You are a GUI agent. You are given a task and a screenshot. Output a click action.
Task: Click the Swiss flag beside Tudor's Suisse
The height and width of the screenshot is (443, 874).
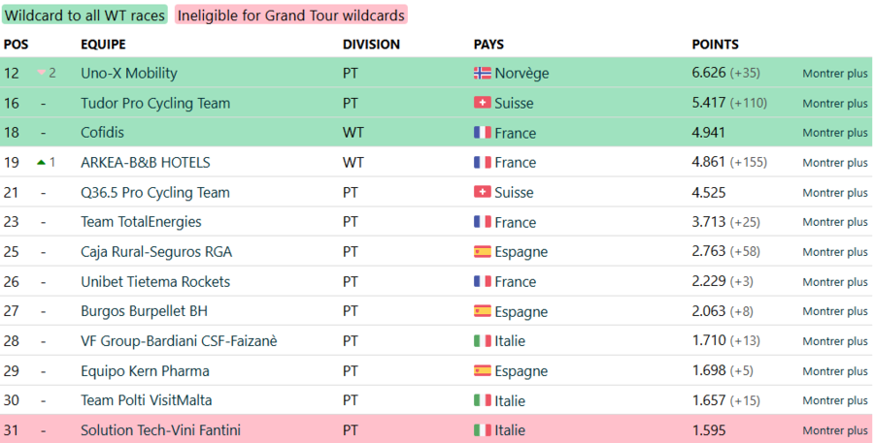tap(482, 103)
